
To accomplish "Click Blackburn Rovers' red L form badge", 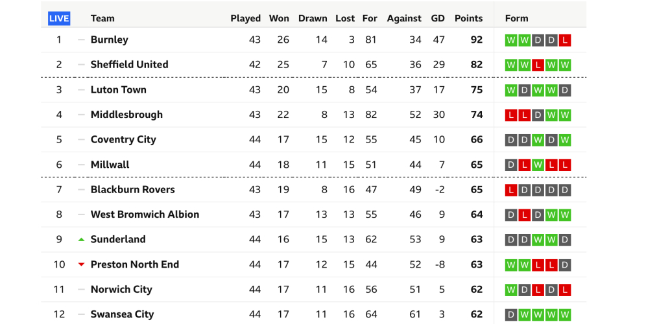I will [511, 190].
